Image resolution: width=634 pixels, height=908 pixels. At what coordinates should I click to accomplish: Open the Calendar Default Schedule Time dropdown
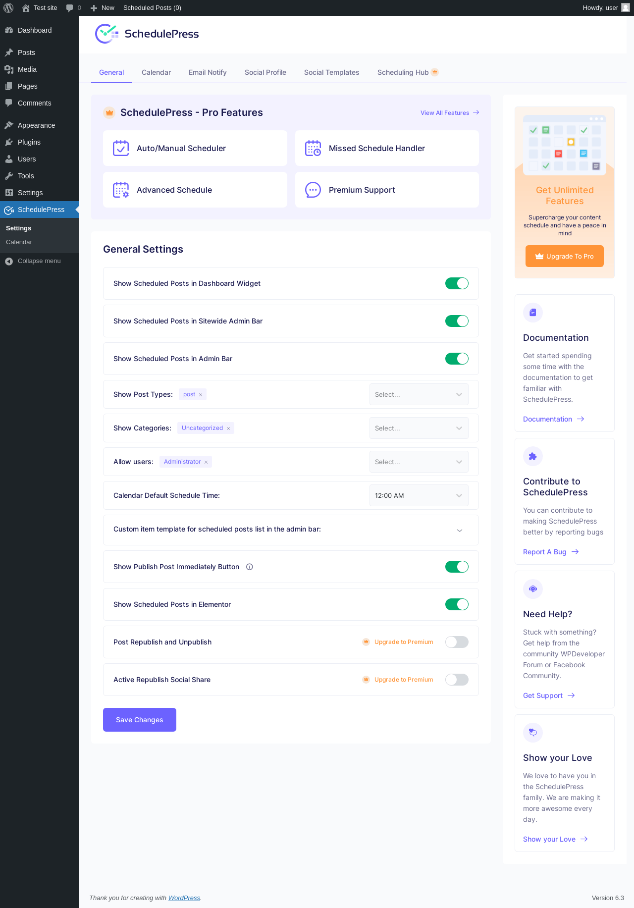pyautogui.click(x=419, y=495)
